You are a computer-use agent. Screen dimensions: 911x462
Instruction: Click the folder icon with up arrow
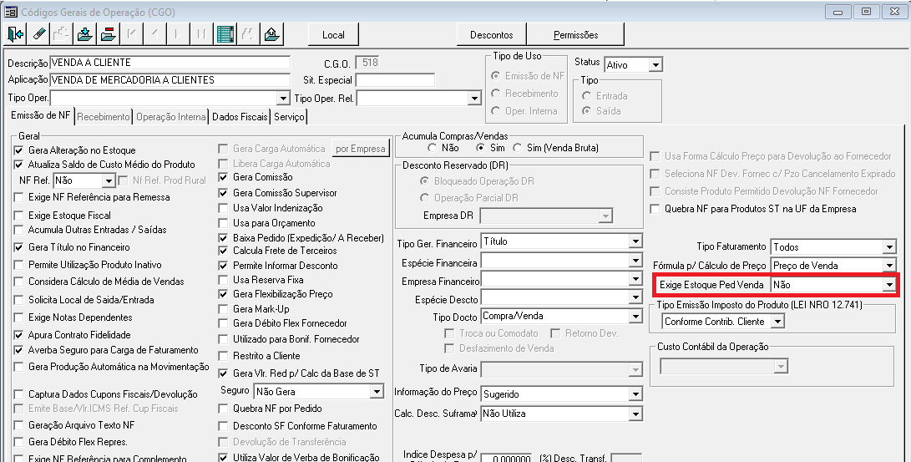[271, 34]
